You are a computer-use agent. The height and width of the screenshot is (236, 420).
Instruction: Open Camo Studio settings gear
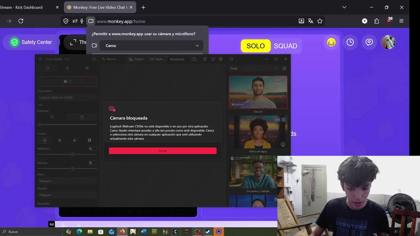tap(221, 59)
